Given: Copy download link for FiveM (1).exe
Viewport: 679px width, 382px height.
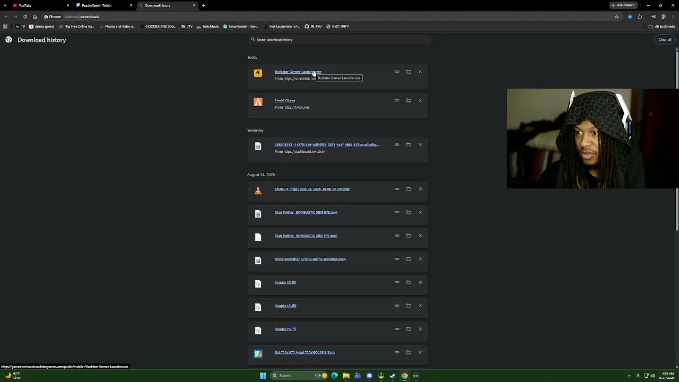Looking at the screenshot, I should [397, 100].
